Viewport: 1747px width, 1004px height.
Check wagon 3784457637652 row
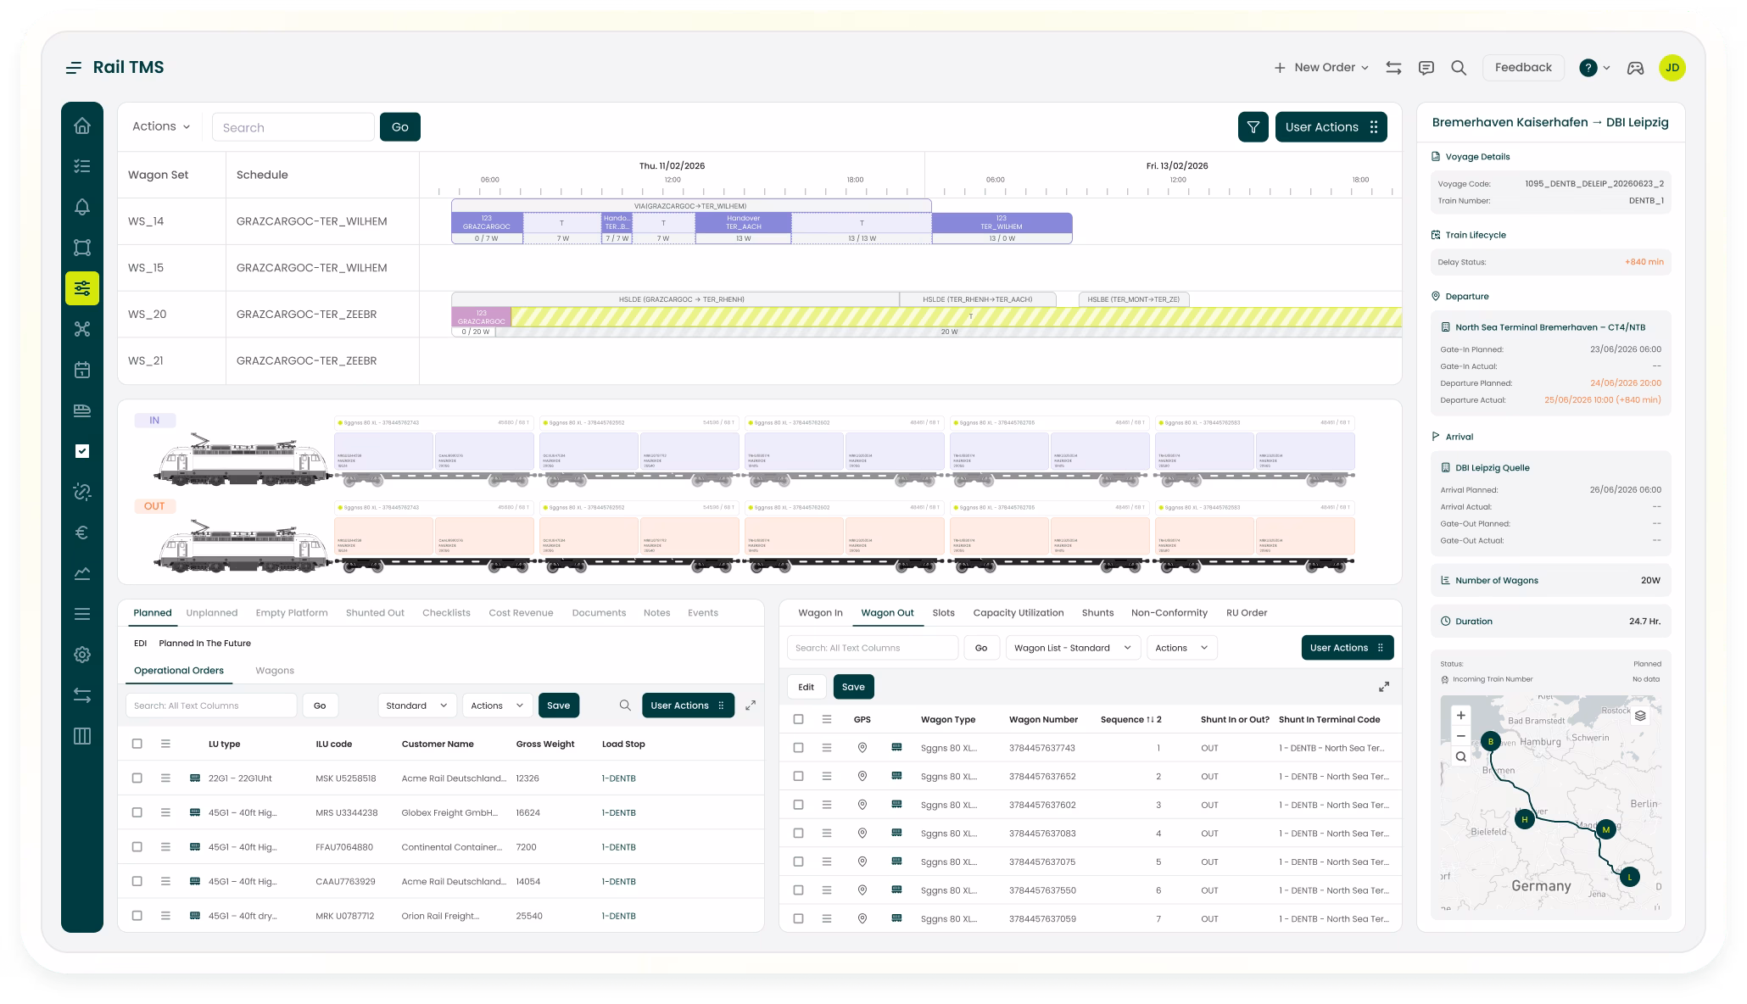tap(798, 776)
